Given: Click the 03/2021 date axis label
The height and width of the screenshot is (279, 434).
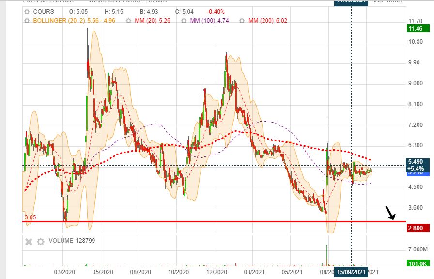Looking at the screenshot, I should pyautogui.click(x=254, y=272).
